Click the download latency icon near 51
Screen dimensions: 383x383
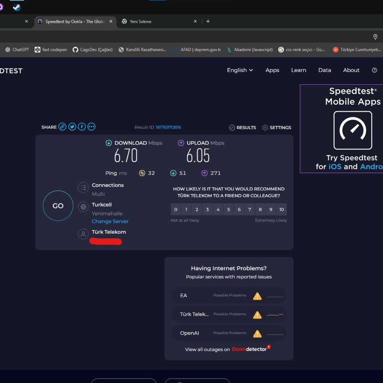(x=173, y=173)
